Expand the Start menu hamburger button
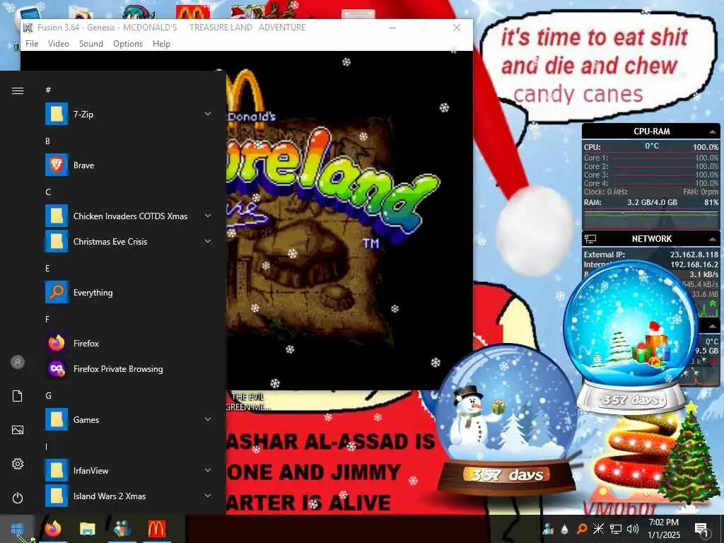This screenshot has width=724, height=543. 18,90
